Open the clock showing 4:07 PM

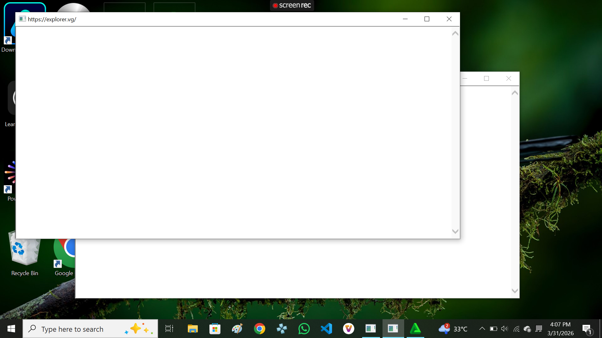coord(560,329)
